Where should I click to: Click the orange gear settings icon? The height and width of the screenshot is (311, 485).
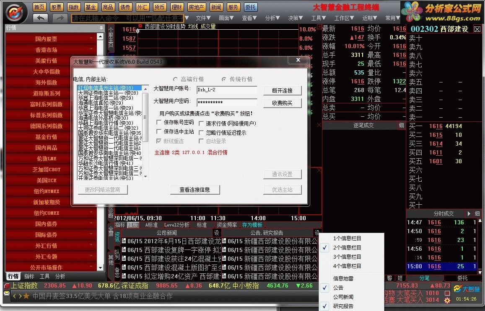[447, 300]
